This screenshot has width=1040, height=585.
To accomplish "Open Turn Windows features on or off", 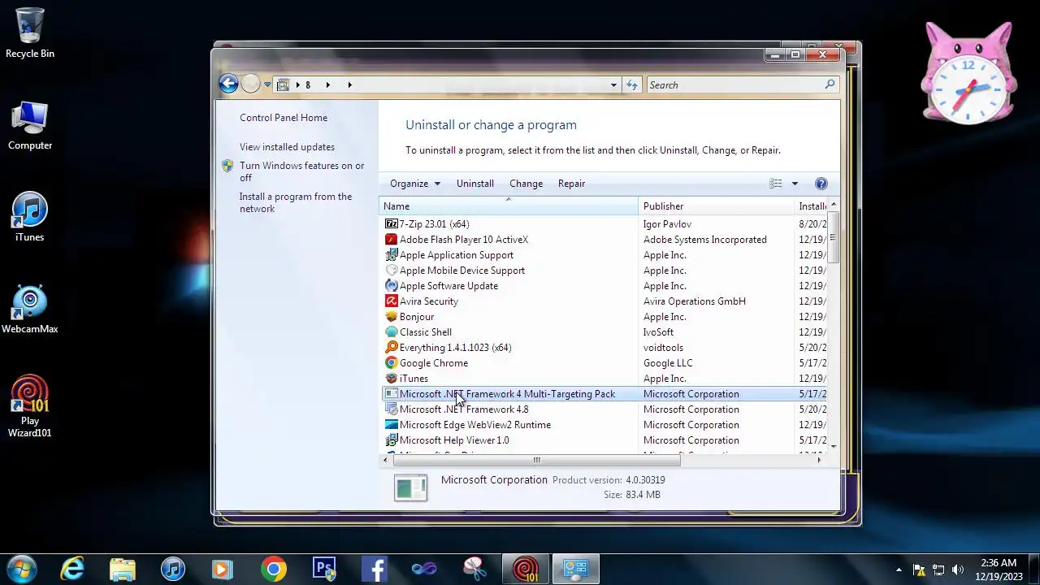I will (x=301, y=171).
